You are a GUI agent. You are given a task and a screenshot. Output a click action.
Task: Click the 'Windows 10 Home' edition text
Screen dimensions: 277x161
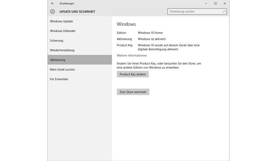point(150,33)
